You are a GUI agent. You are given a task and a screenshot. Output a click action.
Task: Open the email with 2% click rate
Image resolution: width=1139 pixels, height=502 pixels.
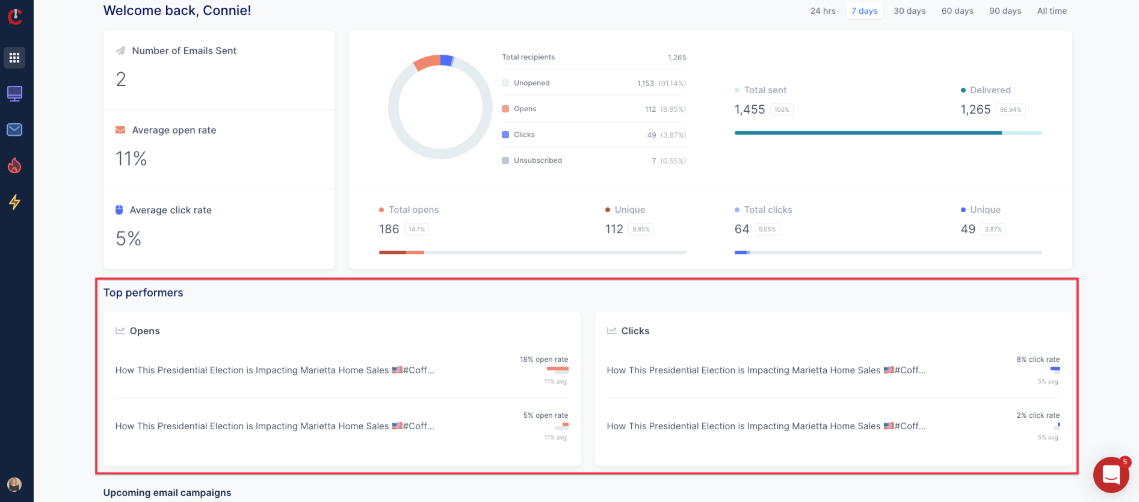[x=766, y=426]
